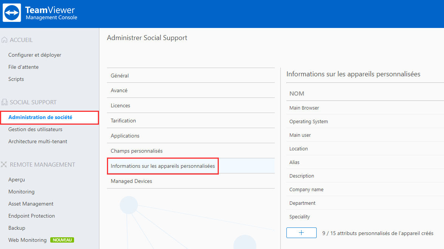The image size is (444, 249).
Task: Select Informations sur les appareils personnalisées tab
Action: (190, 166)
